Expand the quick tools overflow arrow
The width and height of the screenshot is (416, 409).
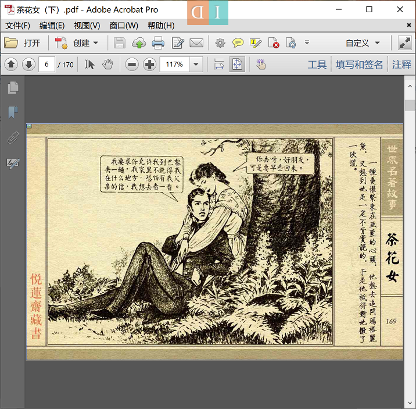tap(307, 42)
